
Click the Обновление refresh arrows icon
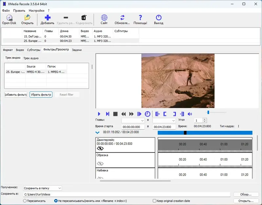(122, 18)
